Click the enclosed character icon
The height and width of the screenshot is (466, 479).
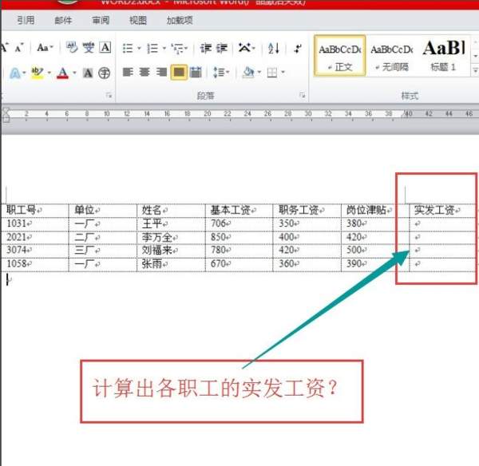104,73
